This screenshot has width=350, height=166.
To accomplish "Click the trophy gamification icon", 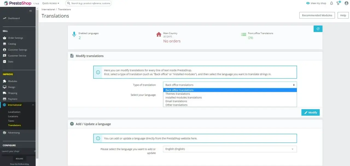I will tap(339, 3).
